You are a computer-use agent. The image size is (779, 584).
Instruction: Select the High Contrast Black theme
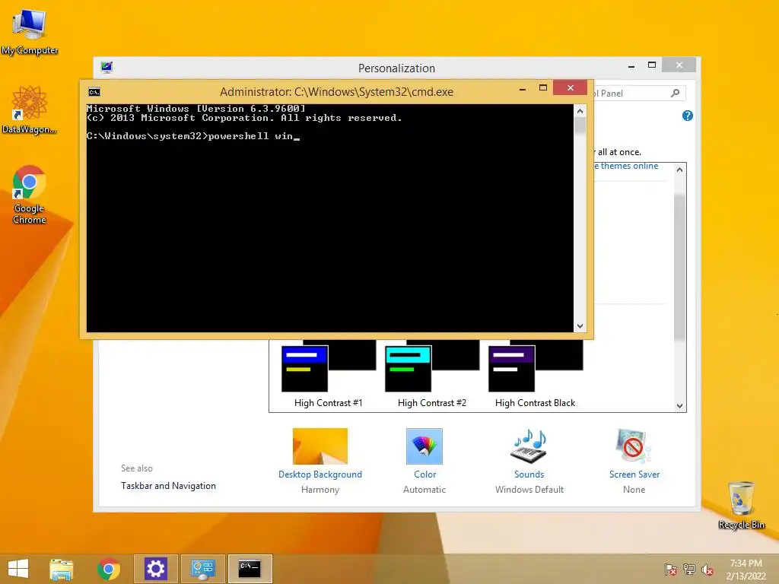click(535, 374)
